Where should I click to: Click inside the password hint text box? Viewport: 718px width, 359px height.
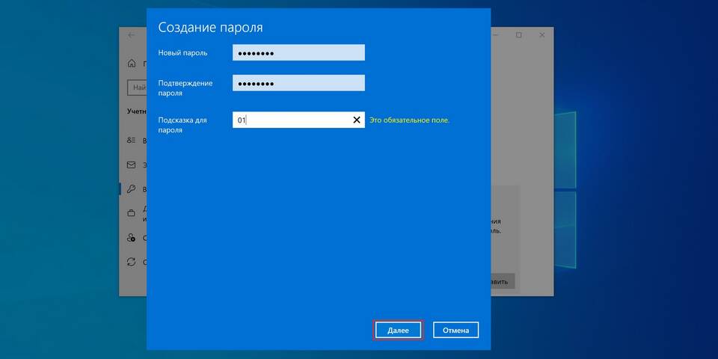pyautogui.click(x=292, y=120)
